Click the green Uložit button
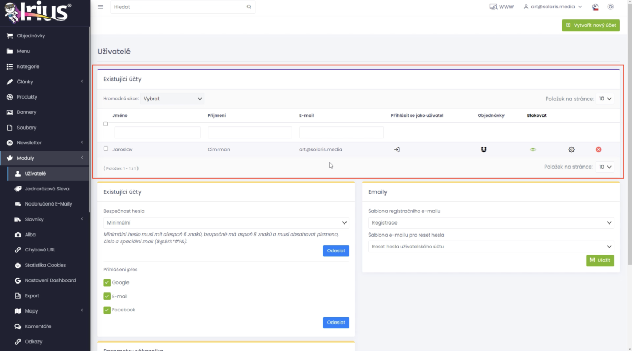The image size is (632, 351). [x=600, y=260]
